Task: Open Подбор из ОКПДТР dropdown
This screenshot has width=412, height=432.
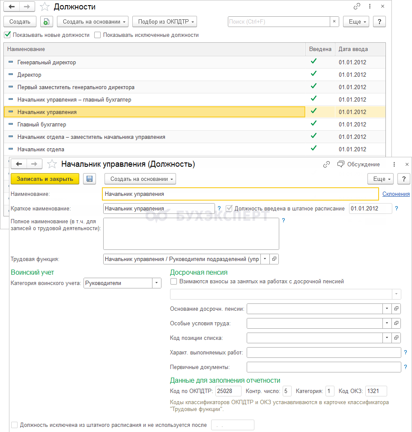Action: click(165, 21)
